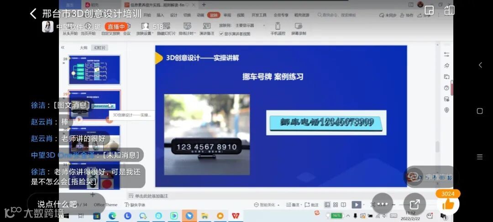Open the animation star icon in sidebar
This screenshot has width=493, height=222.
point(446,66)
